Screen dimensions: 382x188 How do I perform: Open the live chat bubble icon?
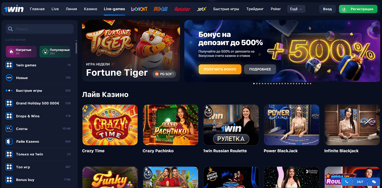pyautogui.click(x=374, y=182)
